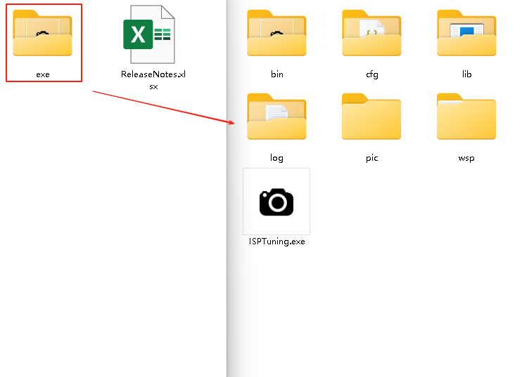Select the lib folder icon

click(x=466, y=33)
